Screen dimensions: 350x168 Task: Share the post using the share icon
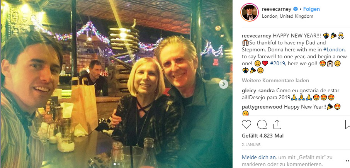(277, 124)
